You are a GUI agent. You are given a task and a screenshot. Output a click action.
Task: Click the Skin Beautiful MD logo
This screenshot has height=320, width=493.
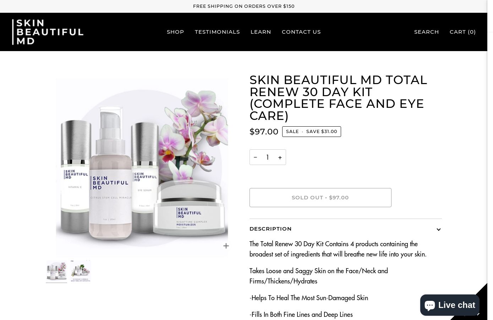48,32
